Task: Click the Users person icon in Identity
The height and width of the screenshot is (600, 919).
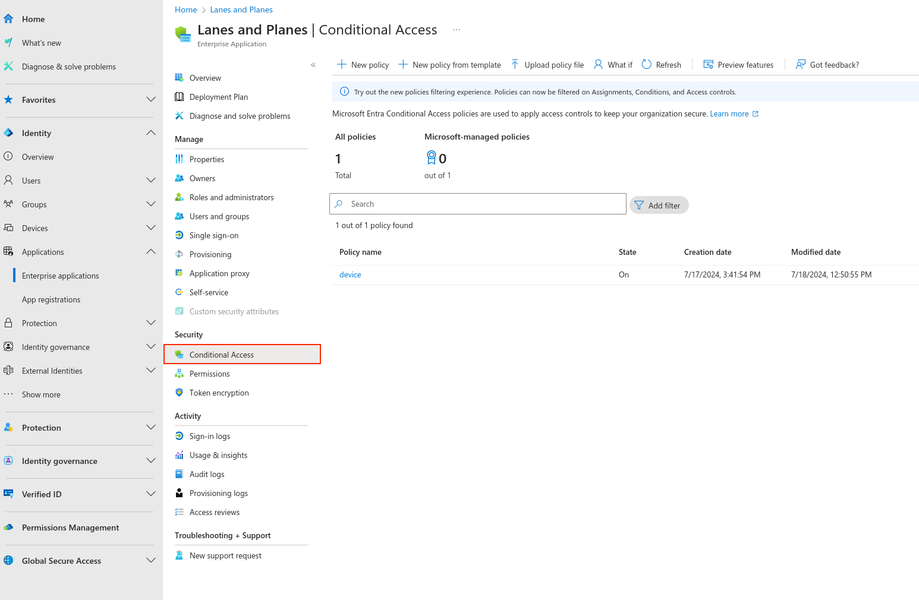Action: [x=8, y=180]
